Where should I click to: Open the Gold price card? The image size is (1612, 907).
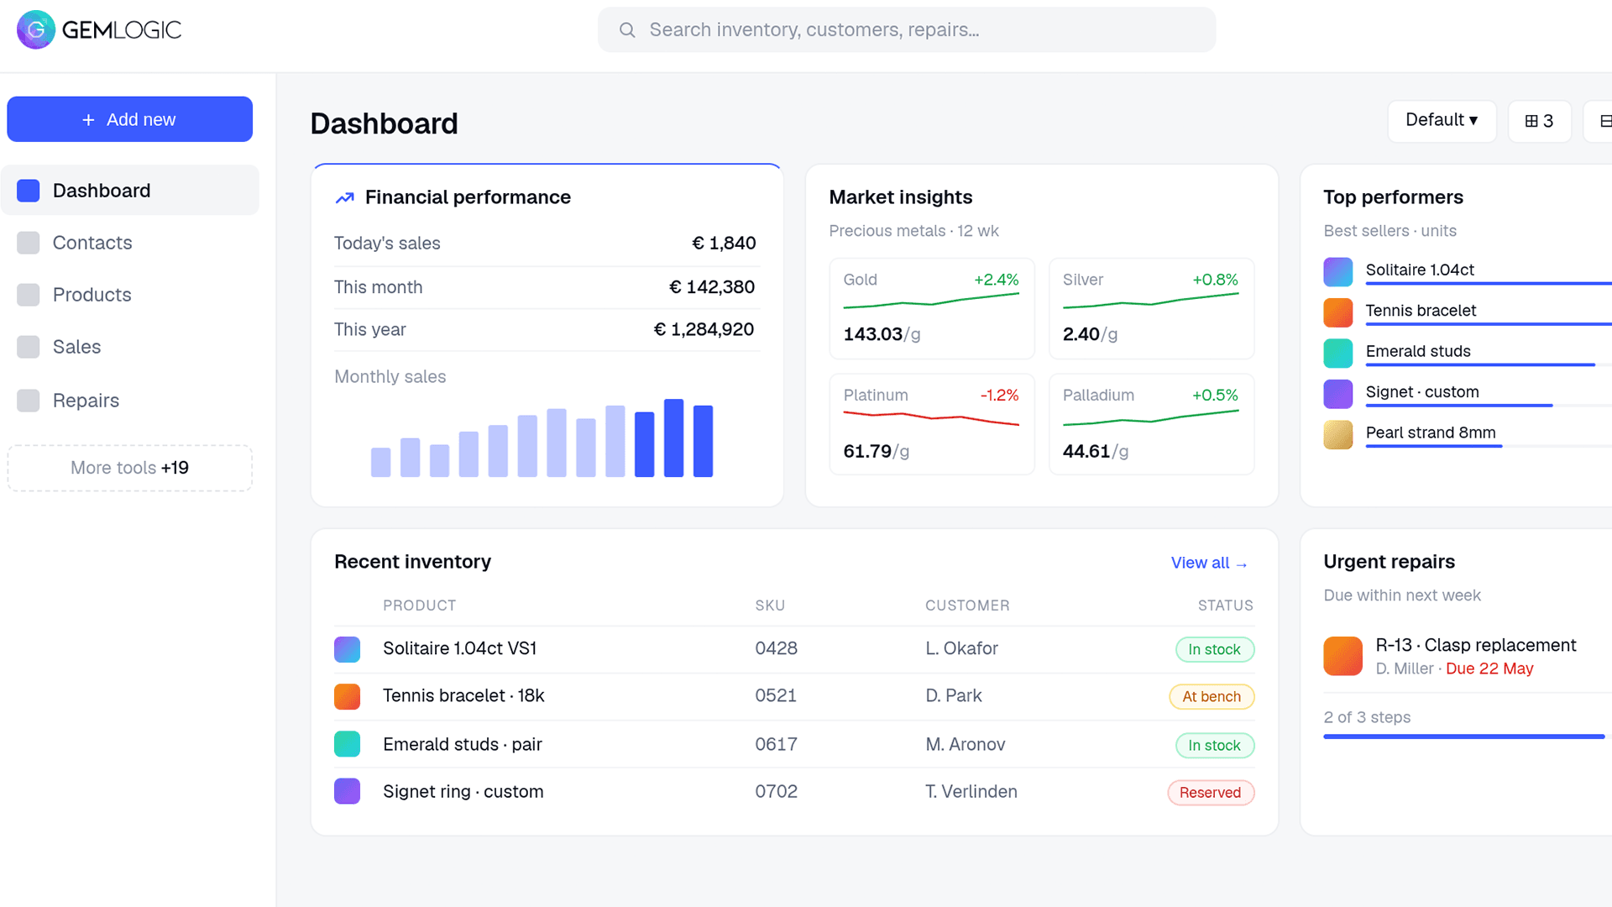point(932,309)
